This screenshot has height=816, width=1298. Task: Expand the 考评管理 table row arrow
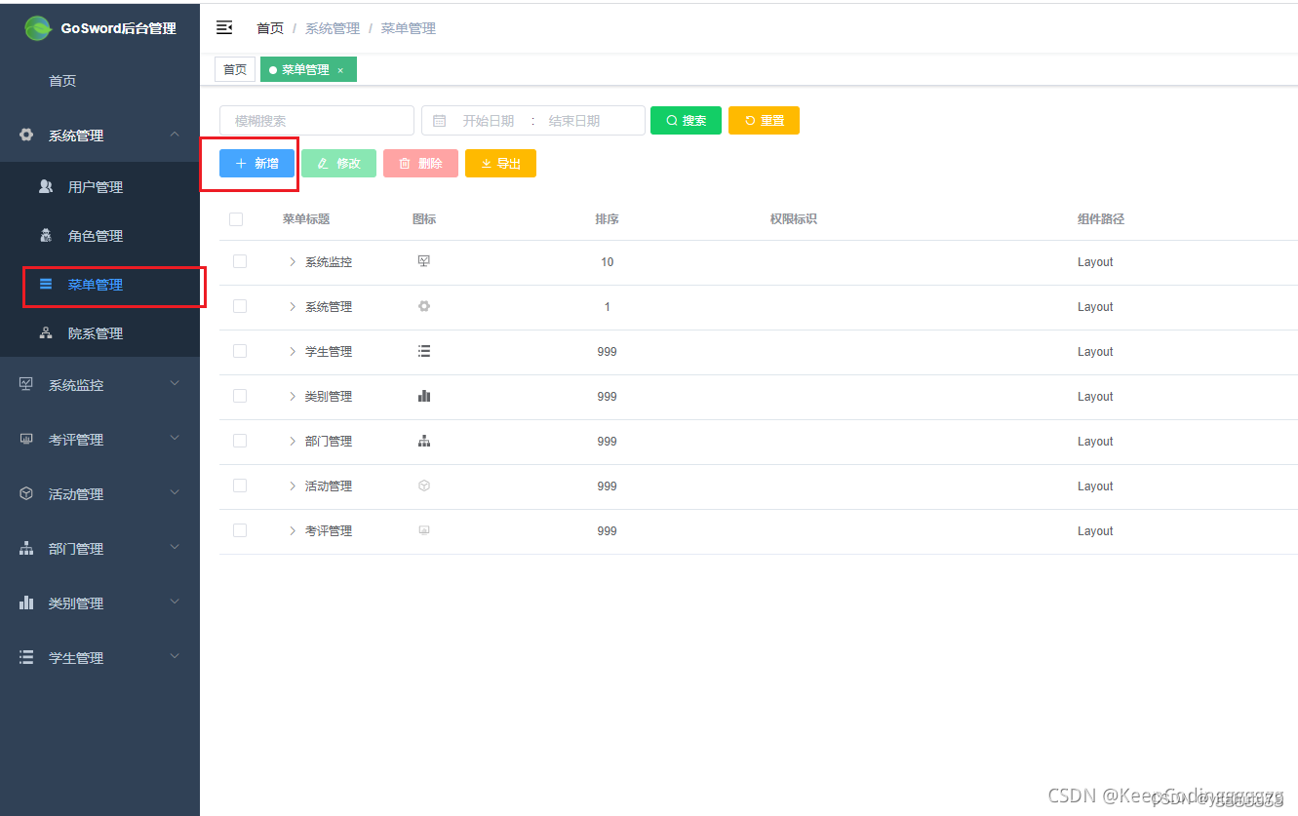292,530
